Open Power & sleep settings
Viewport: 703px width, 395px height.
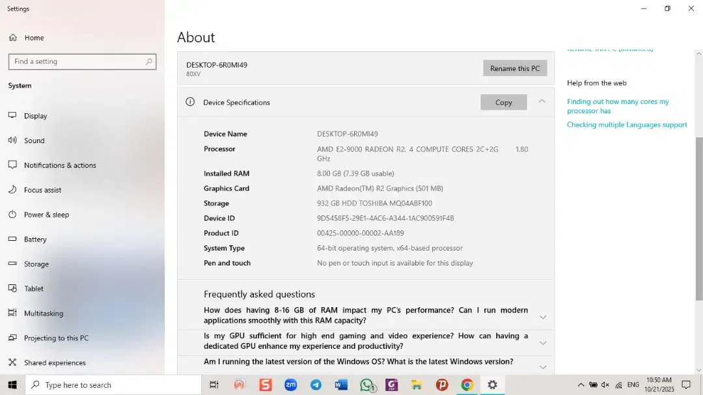pyautogui.click(x=46, y=215)
